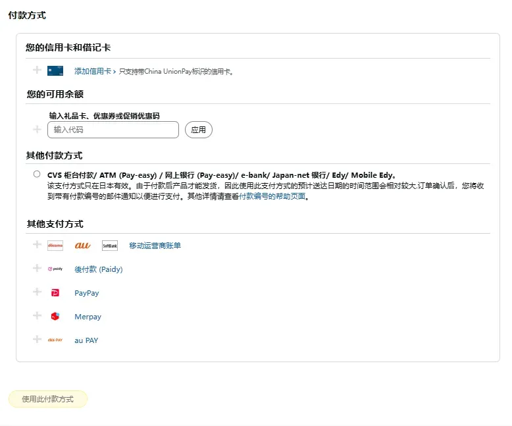
Task: Click the docomo logo icon
Action: coord(55,246)
